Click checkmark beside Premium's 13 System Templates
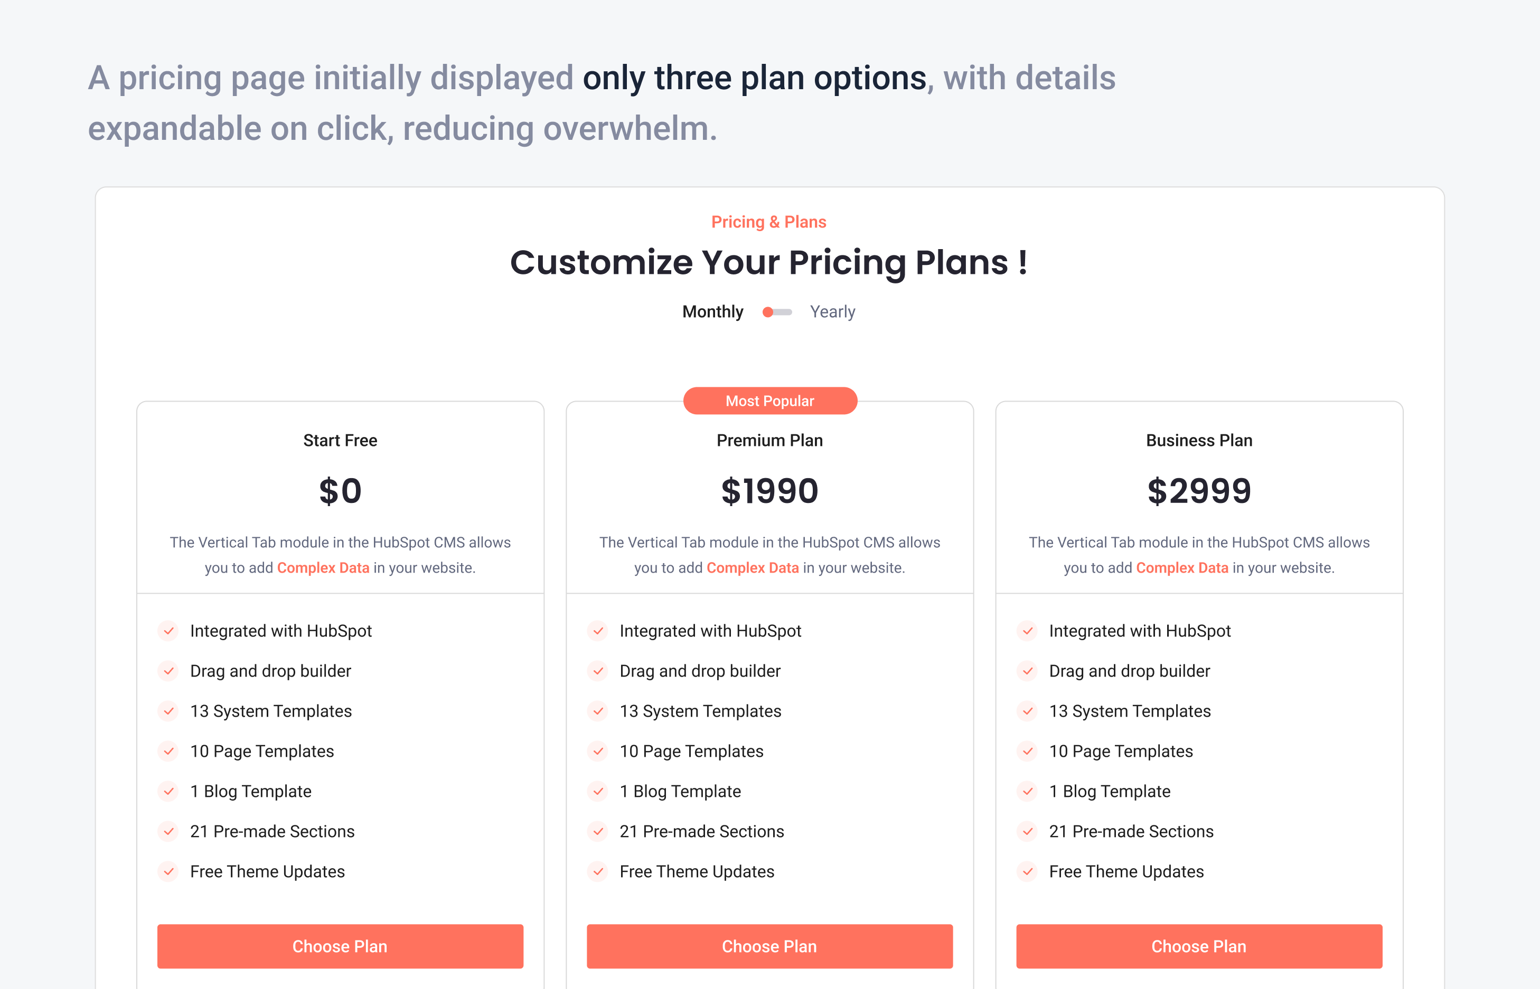Screen dimensions: 1540x989 coord(598,711)
